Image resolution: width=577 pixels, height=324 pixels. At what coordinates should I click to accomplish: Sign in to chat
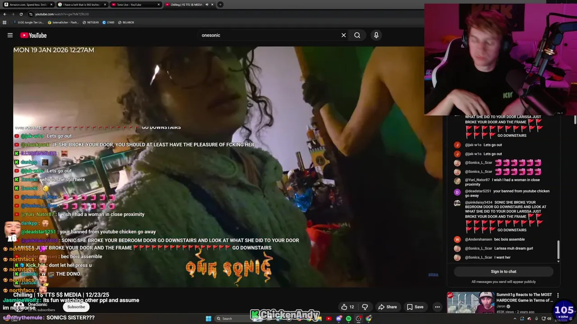504,271
